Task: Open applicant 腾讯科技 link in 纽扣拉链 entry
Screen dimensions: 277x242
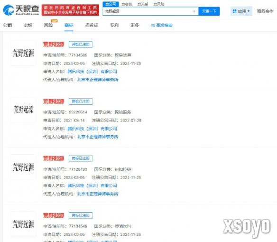Action: tap(92, 186)
